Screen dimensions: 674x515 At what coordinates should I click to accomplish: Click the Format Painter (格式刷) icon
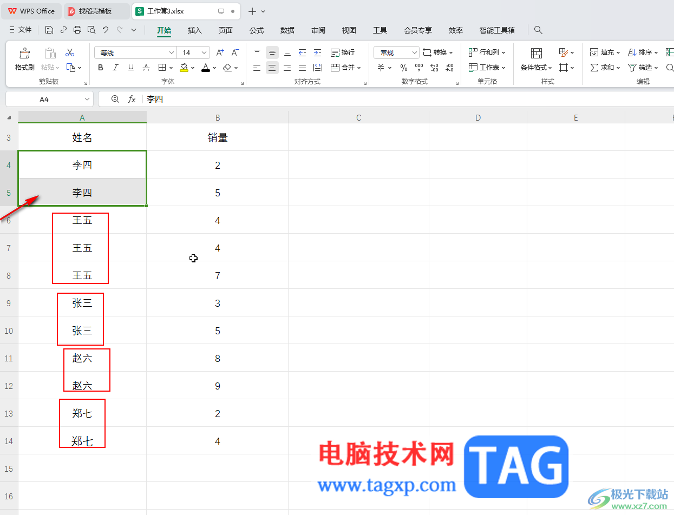pyautogui.click(x=24, y=53)
